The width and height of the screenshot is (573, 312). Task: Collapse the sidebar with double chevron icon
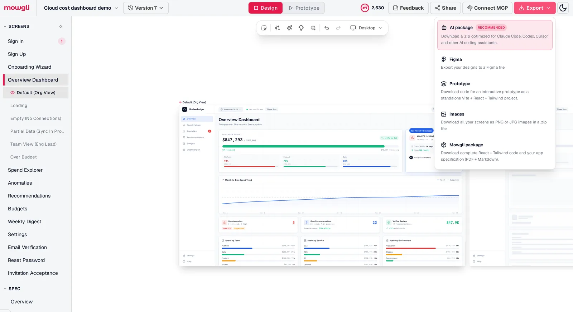coord(61,26)
